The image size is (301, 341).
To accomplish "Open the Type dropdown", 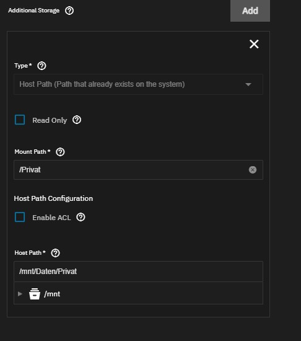I will coord(138,84).
